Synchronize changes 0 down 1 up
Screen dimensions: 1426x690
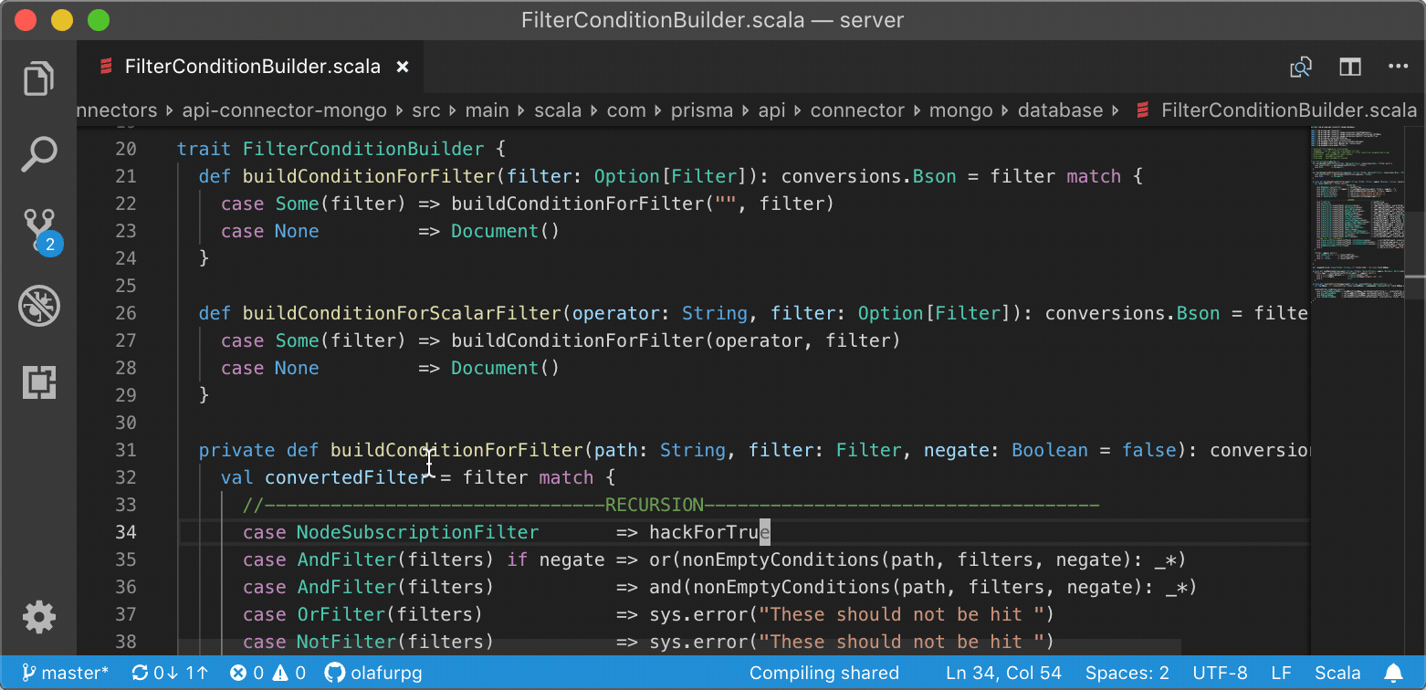pos(170,674)
